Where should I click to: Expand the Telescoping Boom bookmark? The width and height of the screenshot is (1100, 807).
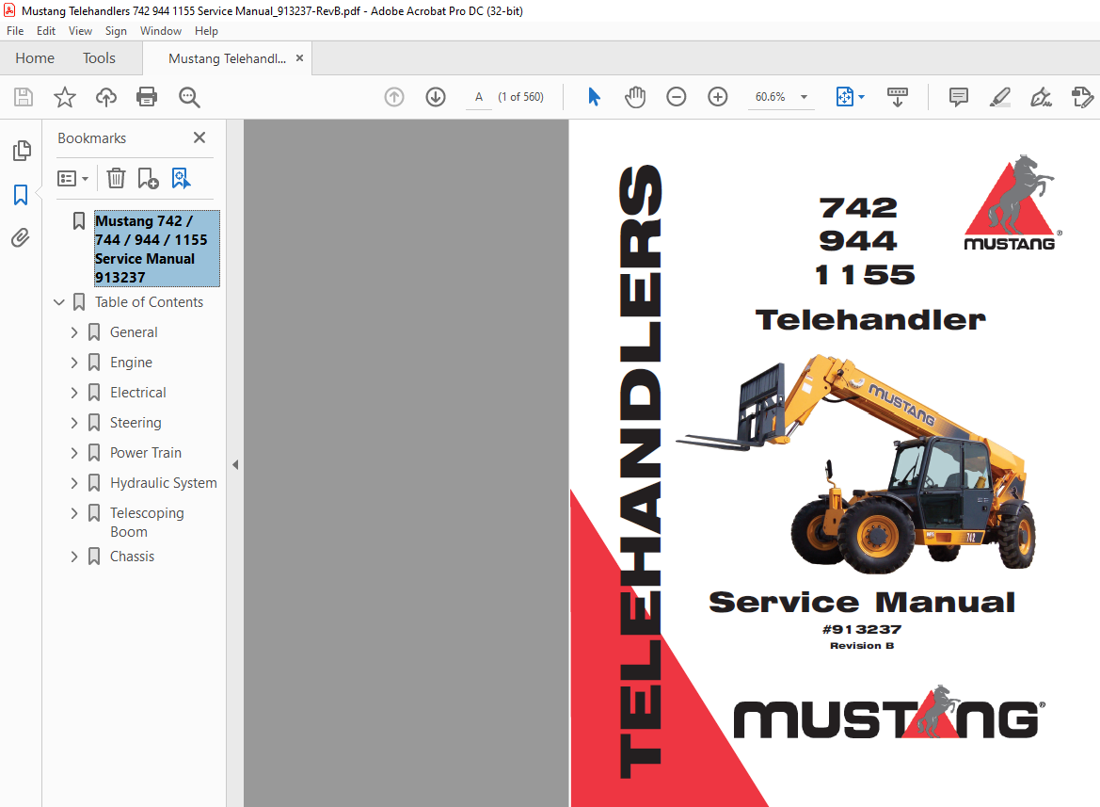[x=74, y=513]
